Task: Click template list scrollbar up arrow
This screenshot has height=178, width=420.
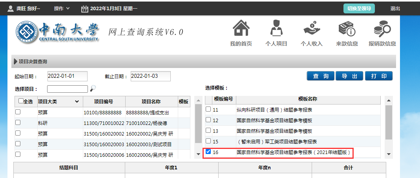Action: coord(389,101)
